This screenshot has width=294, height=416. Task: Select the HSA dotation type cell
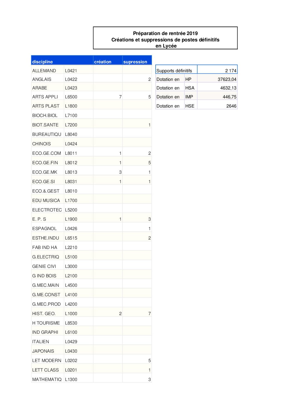pyautogui.click(x=191, y=87)
